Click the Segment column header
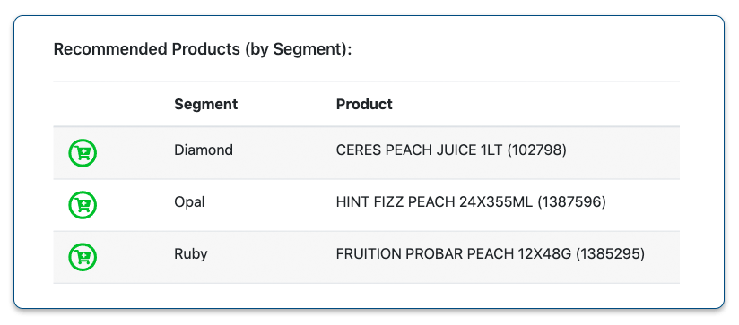Screen dimensions: 739x325 (x=206, y=104)
